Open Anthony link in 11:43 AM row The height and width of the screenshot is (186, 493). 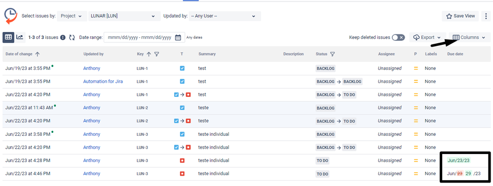point(91,108)
